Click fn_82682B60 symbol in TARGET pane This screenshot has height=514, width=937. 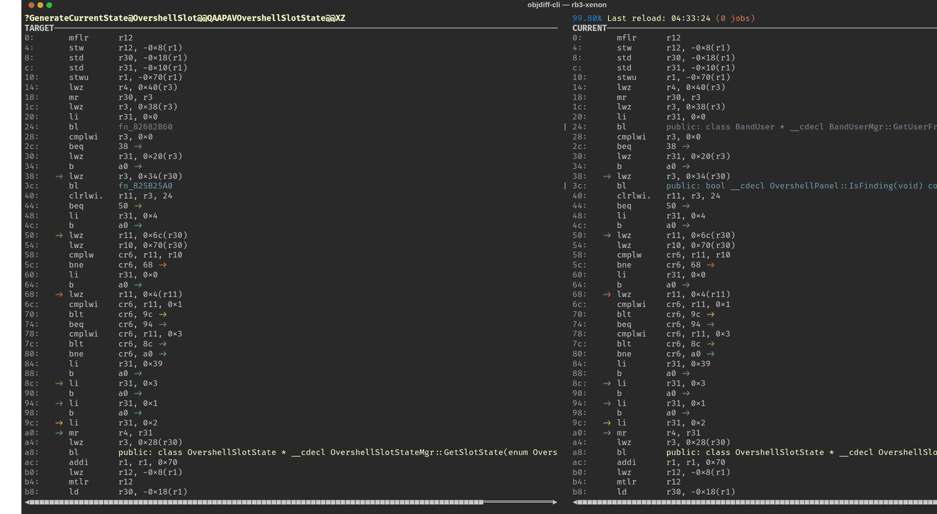pos(145,126)
